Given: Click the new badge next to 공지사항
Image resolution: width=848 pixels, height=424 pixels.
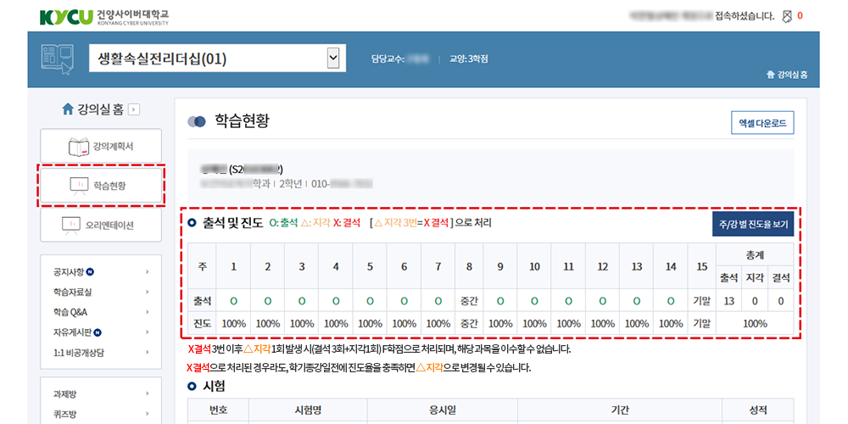Looking at the screenshot, I should click(x=90, y=272).
